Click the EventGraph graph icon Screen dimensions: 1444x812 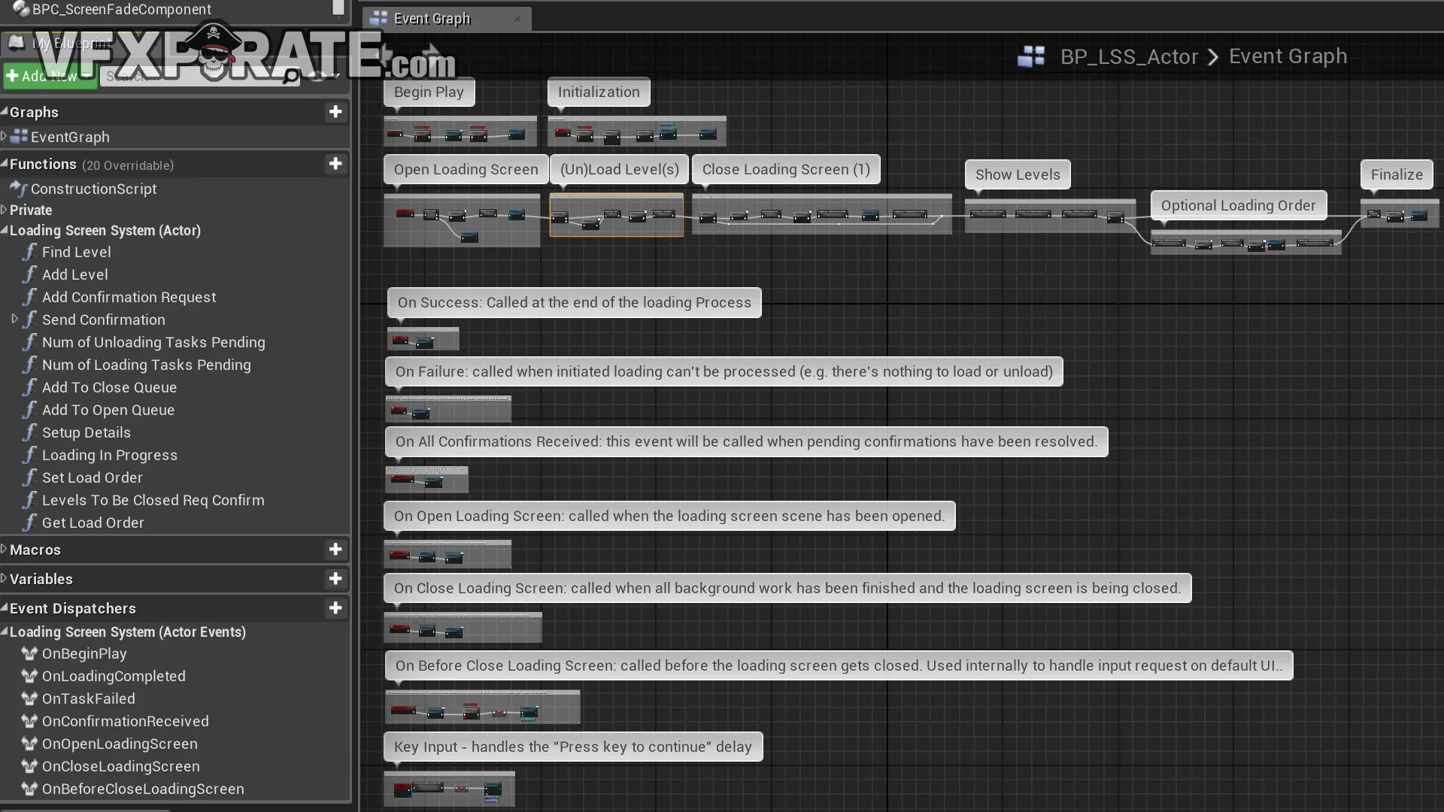pos(20,137)
